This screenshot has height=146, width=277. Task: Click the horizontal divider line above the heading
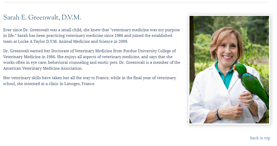pyautogui.click(x=137, y=2)
